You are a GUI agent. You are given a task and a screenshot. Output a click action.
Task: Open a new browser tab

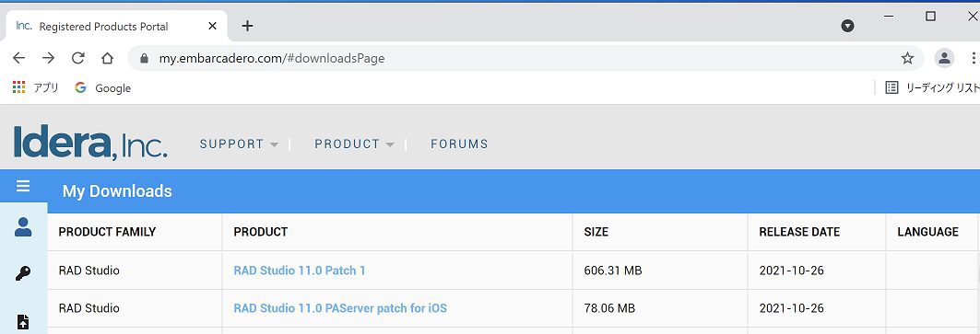(x=247, y=26)
